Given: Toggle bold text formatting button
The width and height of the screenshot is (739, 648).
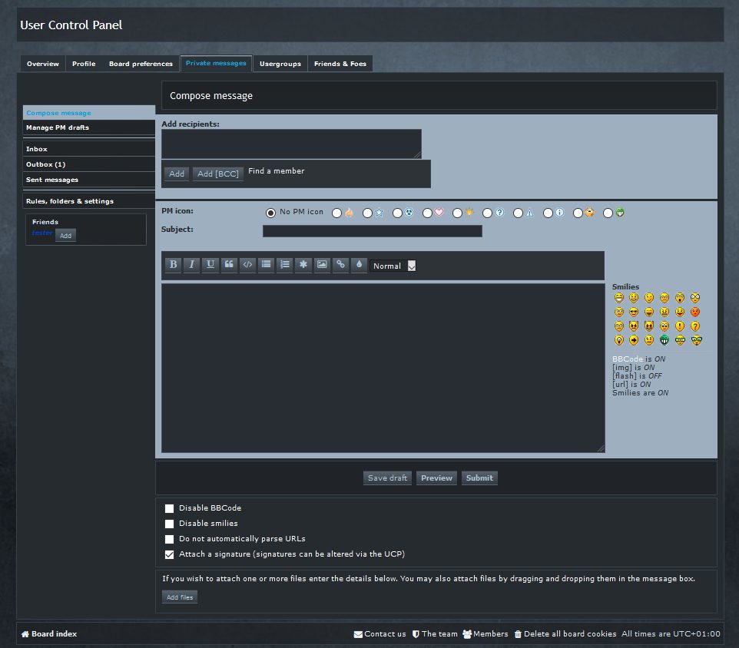Looking at the screenshot, I should 173,265.
